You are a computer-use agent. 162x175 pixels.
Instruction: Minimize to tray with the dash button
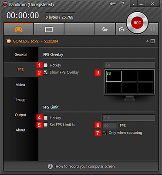click(134, 4)
